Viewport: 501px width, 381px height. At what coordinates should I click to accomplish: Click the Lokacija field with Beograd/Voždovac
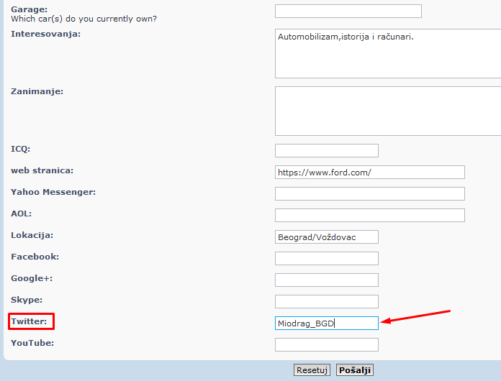pyautogui.click(x=327, y=237)
